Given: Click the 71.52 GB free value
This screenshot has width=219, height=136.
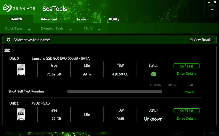Looking at the screenshot, I should [x=54, y=74].
